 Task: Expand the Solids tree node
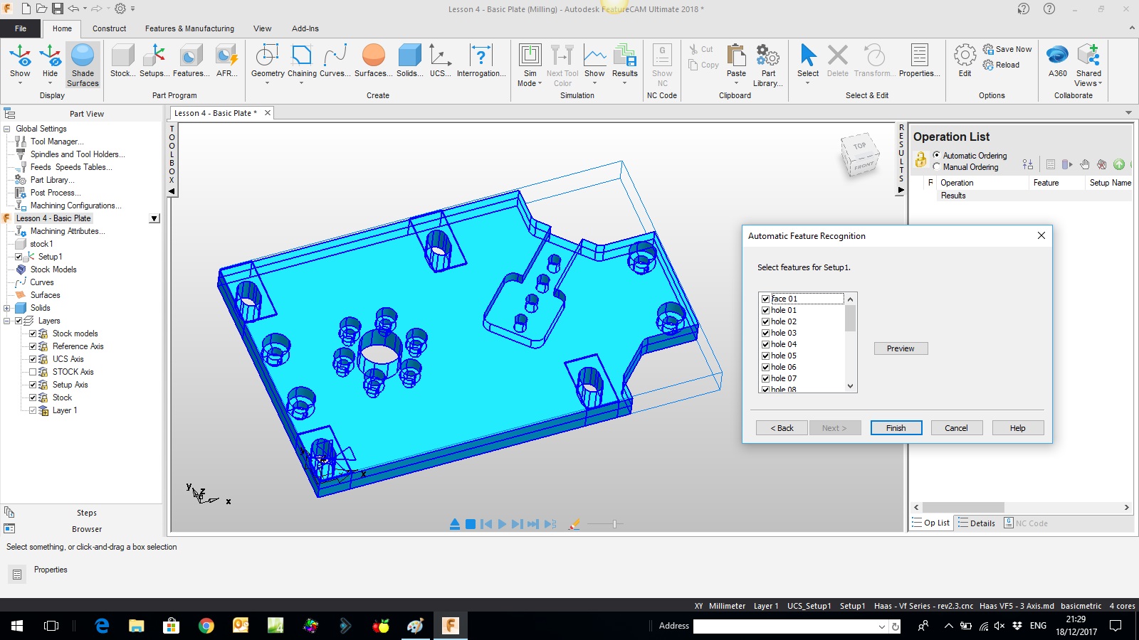pos(7,308)
